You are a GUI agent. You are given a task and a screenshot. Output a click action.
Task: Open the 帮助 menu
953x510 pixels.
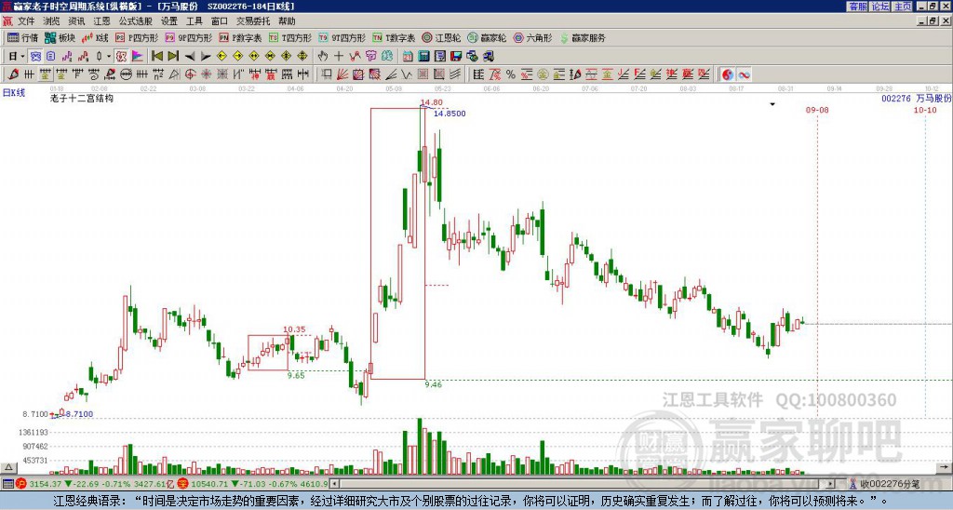tap(287, 21)
